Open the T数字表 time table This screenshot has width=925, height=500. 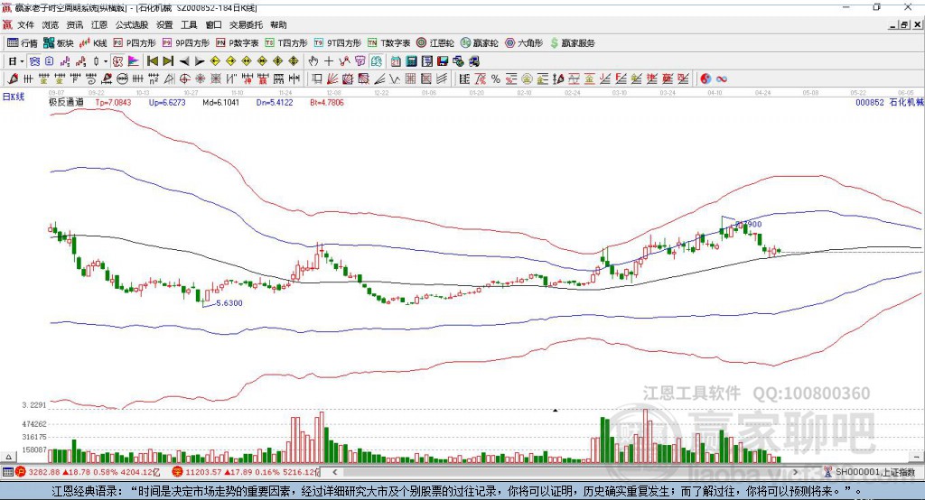388,43
